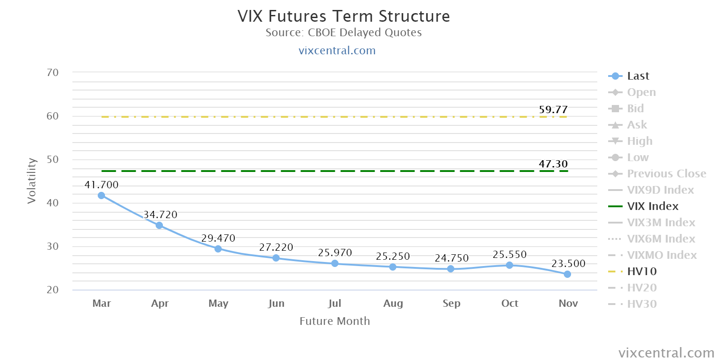This screenshot has width=724, height=362.
Task: Click the vixcentral.com watermark at bottom right
Action: pos(666,352)
